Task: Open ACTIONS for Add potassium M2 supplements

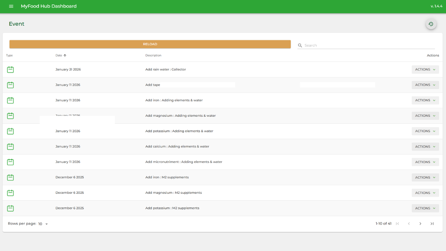Action: 425,208
